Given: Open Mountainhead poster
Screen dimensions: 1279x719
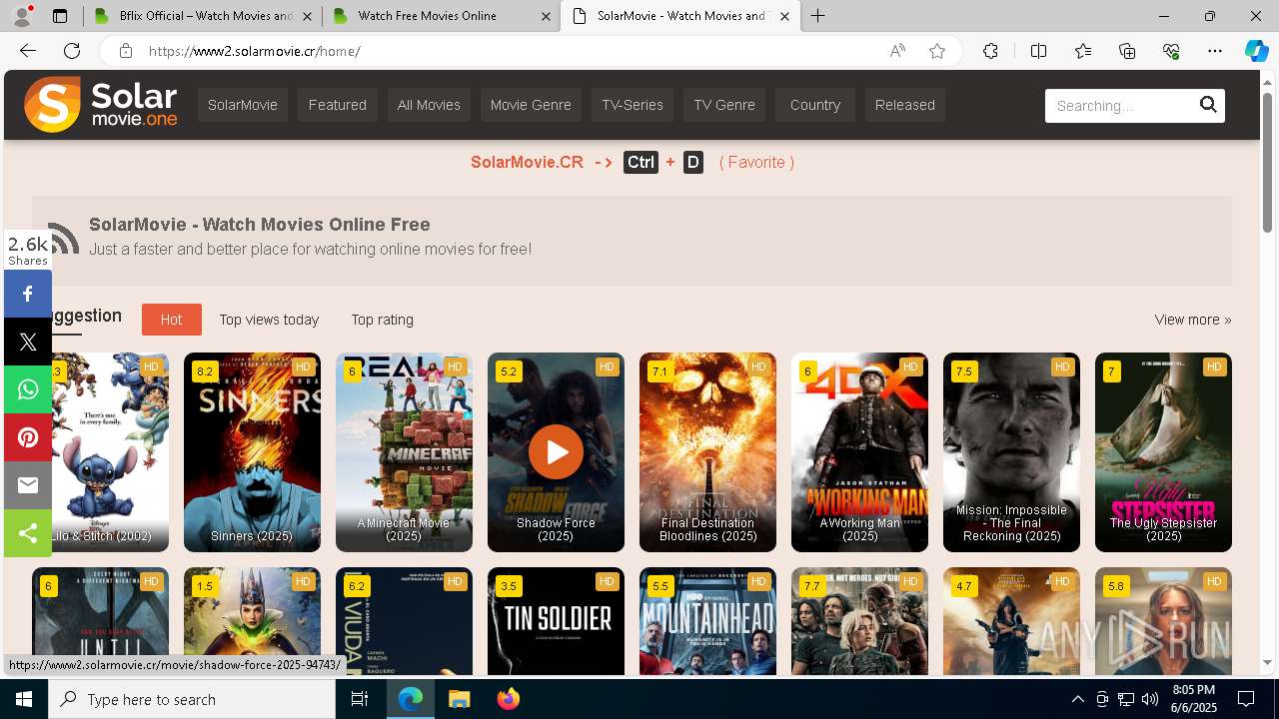Looking at the screenshot, I should [x=707, y=621].
